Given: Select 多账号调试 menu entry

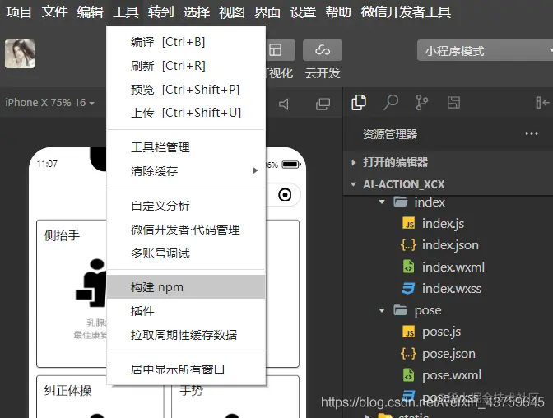Looking at the screenshot, I should pyautogui.click(x=186, y=253).
